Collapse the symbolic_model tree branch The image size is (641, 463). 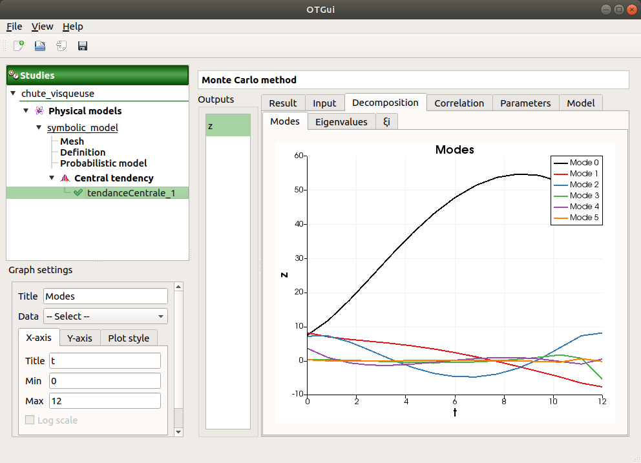[x=39, y=128]
